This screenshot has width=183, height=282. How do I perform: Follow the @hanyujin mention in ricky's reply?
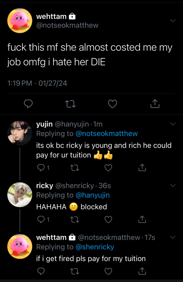coord(93,195)
